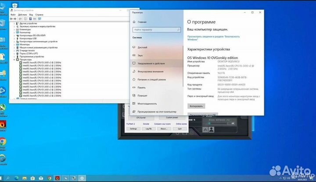Go to Главная in Settings
The image size is (316, 182).
point(142,21)
